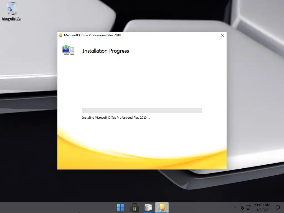Screen dimensions: 284x213
Task: Click the installation computer download icon
Action: click(x=68, y=50)
